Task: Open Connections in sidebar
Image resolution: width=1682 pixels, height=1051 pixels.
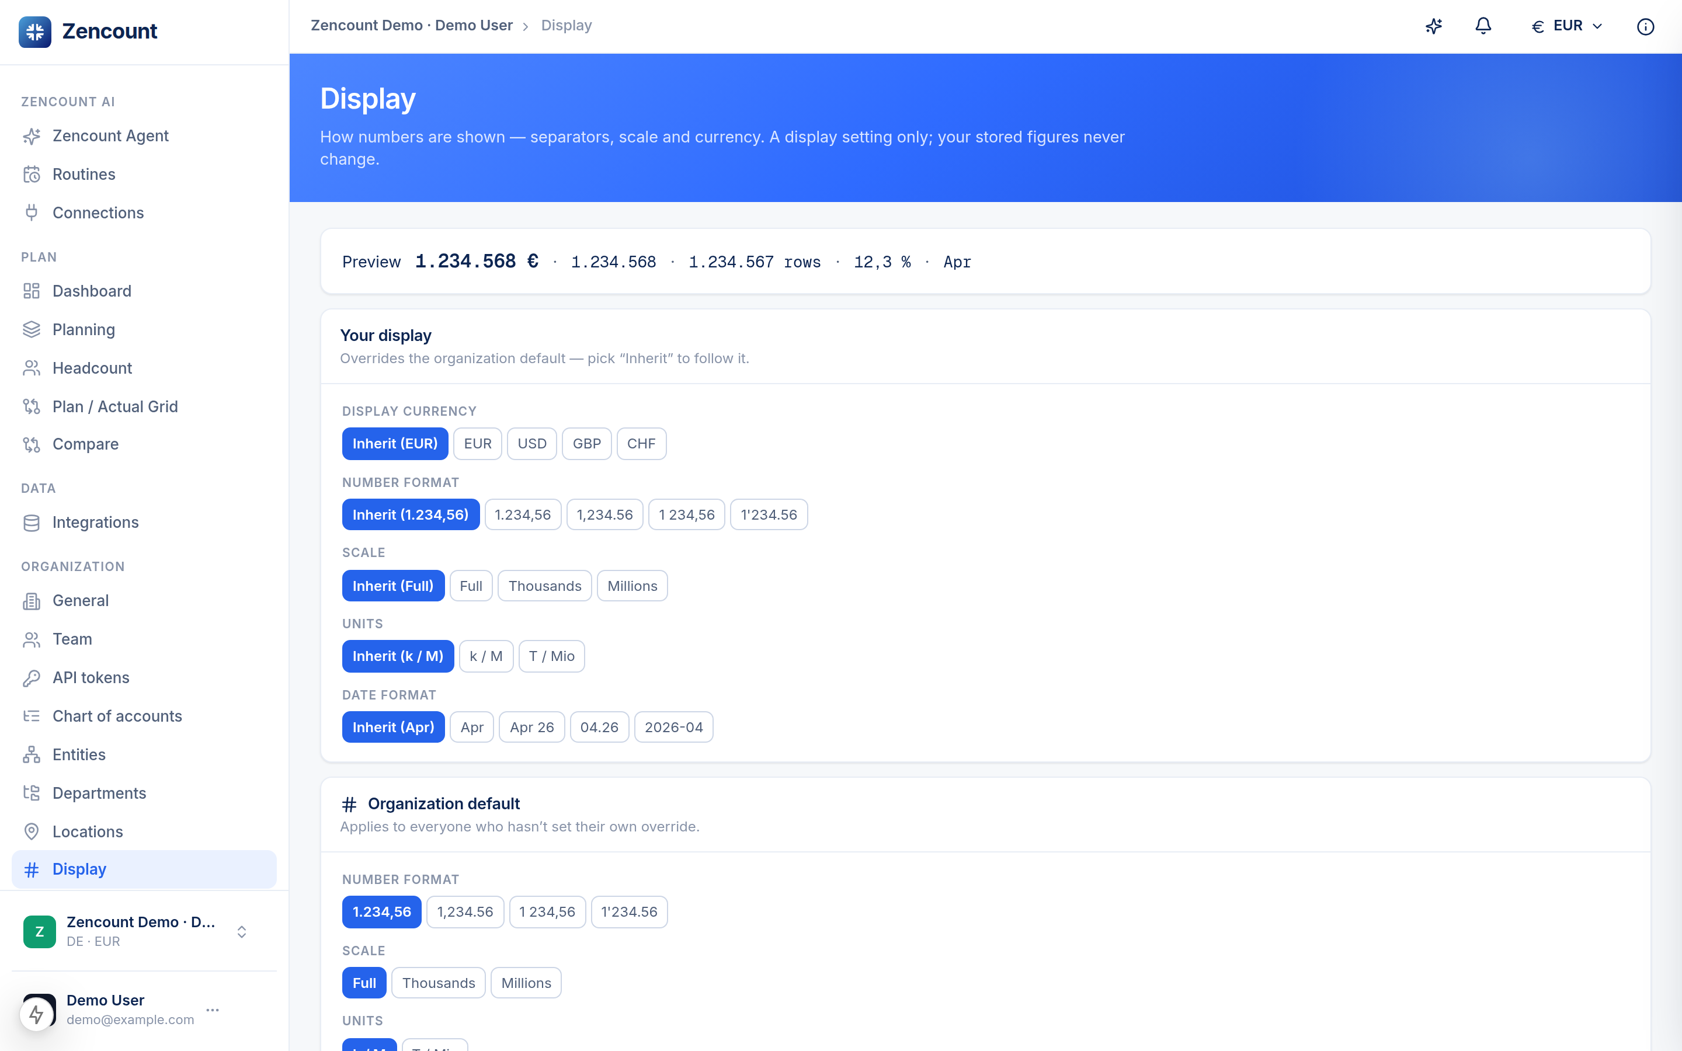Action: click(x=144, y=213)
